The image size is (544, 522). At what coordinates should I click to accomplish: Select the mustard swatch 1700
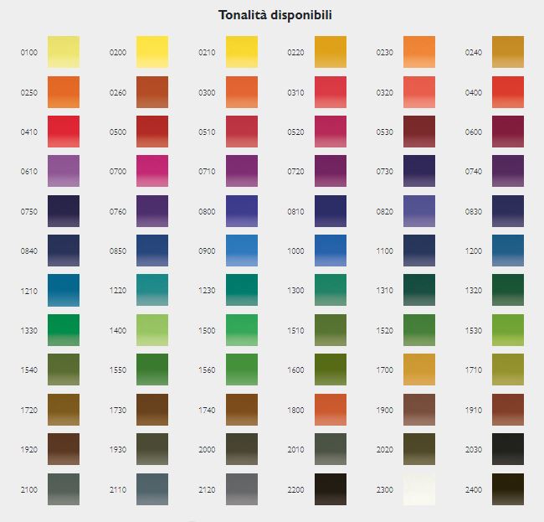click(419, 370)
